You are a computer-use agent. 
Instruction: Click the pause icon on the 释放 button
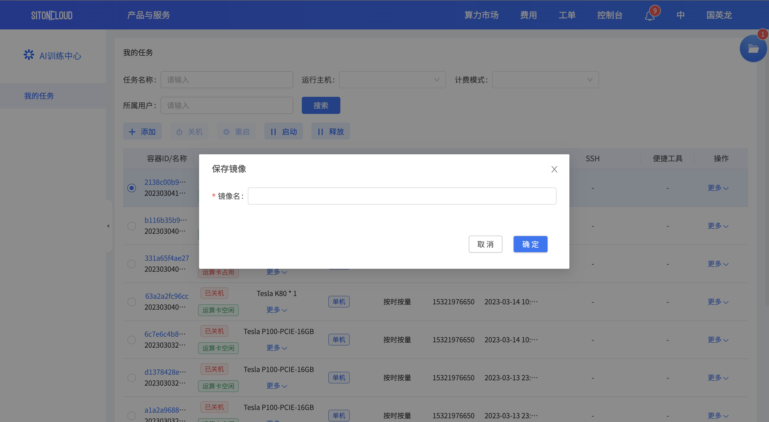point(320,132)
